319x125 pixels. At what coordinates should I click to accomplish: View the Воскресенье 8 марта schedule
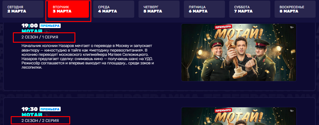coord(295,9)
